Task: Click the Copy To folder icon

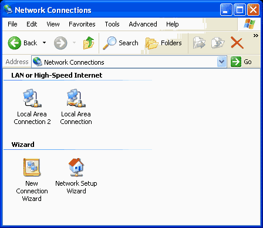Action: click(x=218, y=43)
